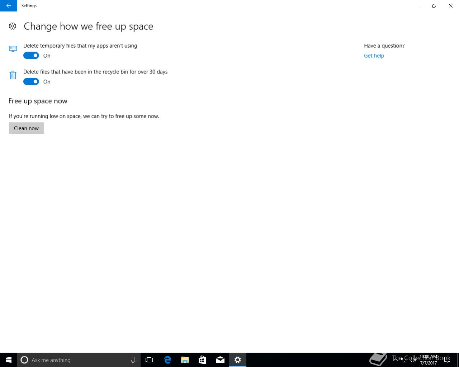Launch Microsoft Edge from the taskbar
This screenshot has height=367, width=459.
(167, 360)
